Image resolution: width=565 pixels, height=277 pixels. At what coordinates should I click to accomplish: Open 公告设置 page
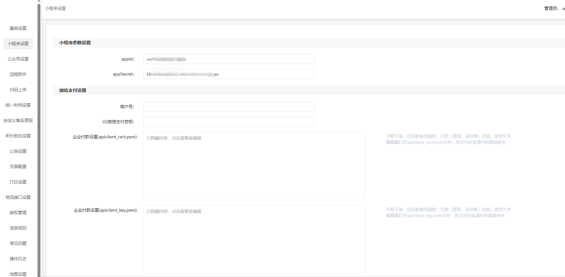coord(18,151)
